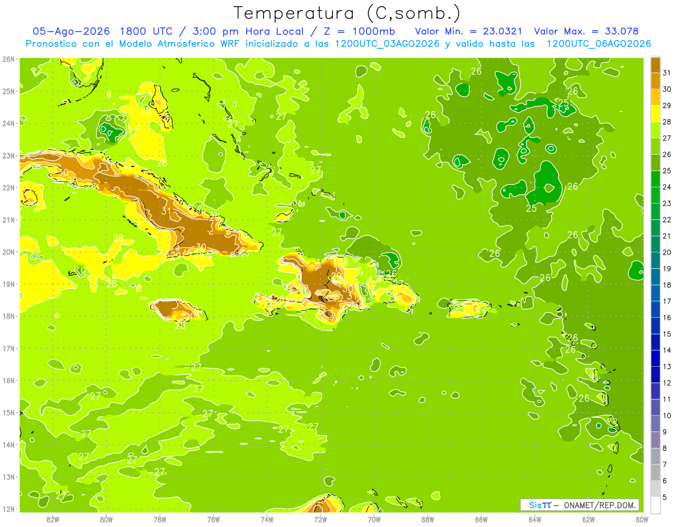Click the "Valor Max. = 33.078" value
The width and height of the screenshot is (682, 527).
(587, 31)
